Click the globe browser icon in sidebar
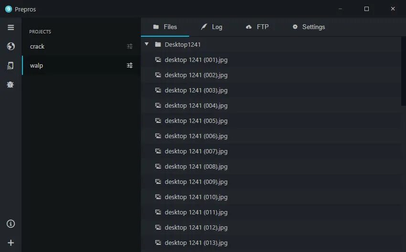This screenshot has width=406, height=252. point(11,46)
